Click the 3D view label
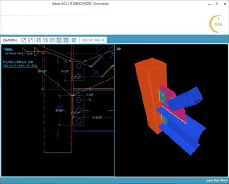This screenshot has width=229, height=184. click(x=119, y=49)
